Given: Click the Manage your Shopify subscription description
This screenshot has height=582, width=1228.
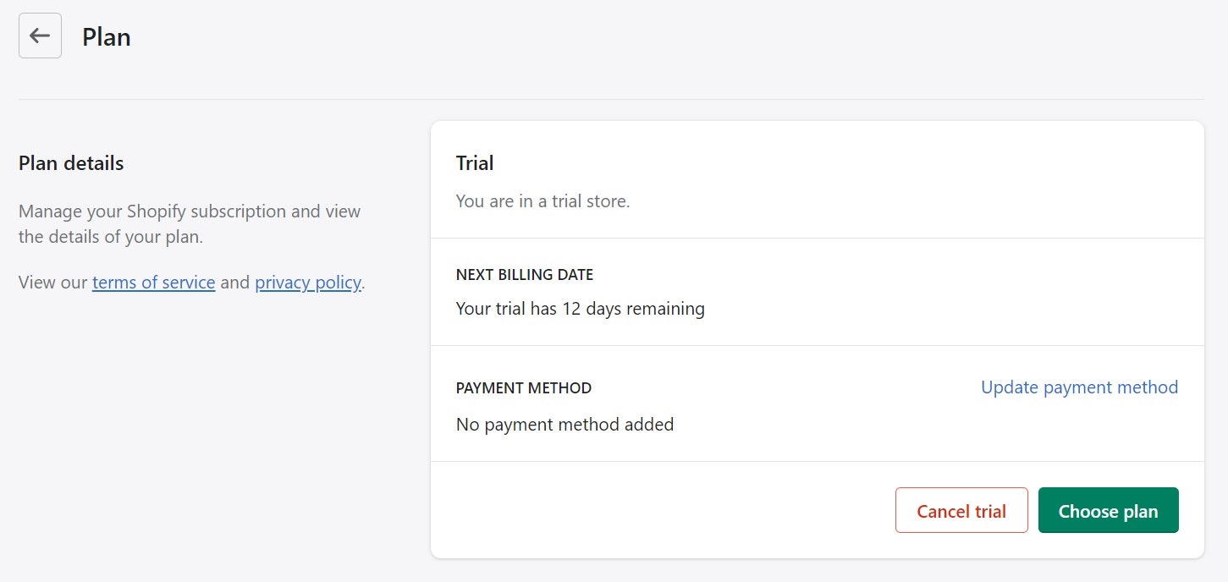Looking at the screenshot, I should 189,223.
